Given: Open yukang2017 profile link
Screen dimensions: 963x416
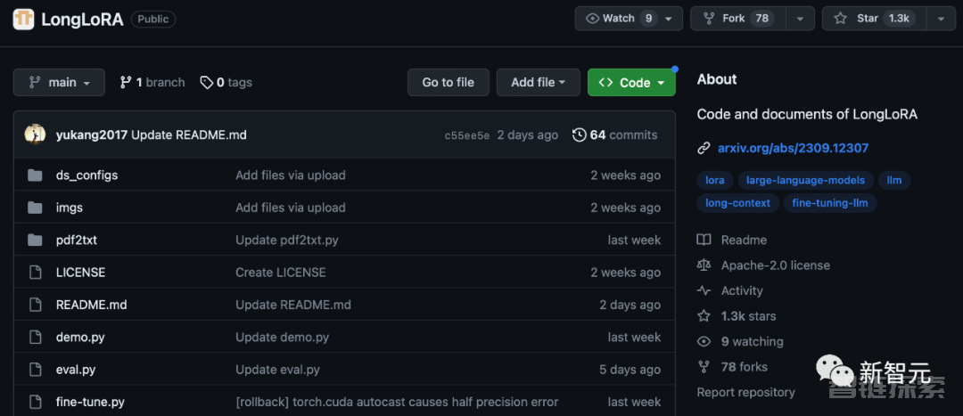Looking at the screenshot, I should [92, 135].
